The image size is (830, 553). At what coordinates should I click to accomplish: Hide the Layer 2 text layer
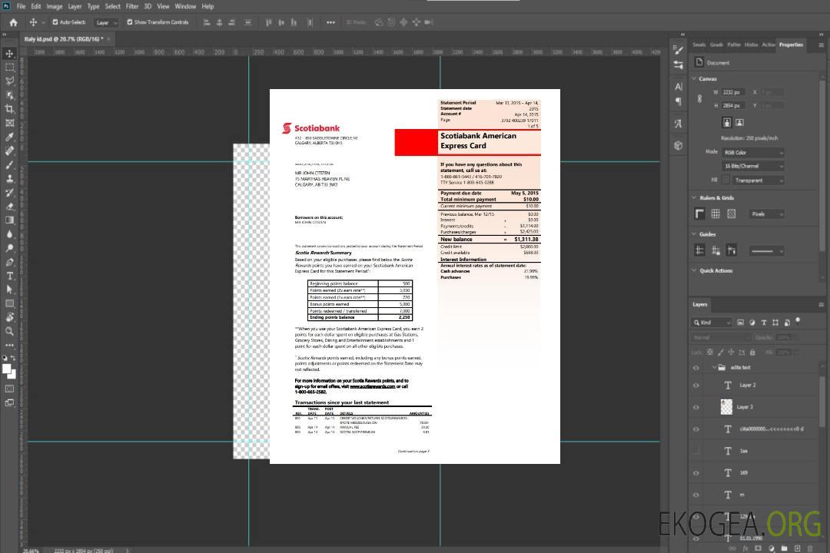click(696, 386)
